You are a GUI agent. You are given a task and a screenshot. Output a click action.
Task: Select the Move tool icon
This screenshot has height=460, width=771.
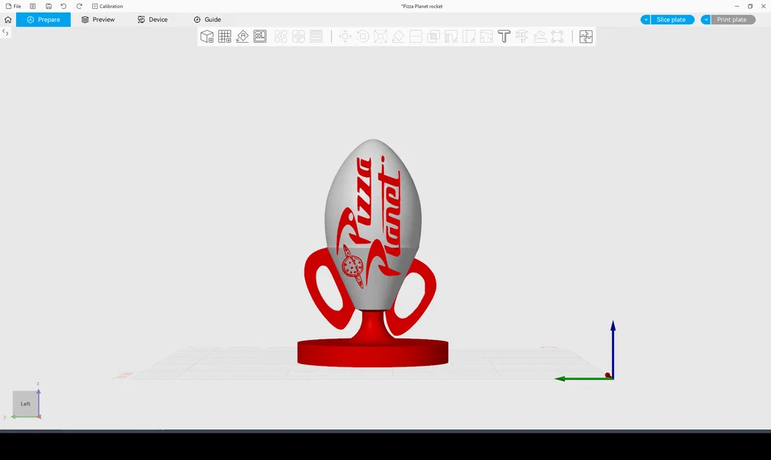[345, 36]
